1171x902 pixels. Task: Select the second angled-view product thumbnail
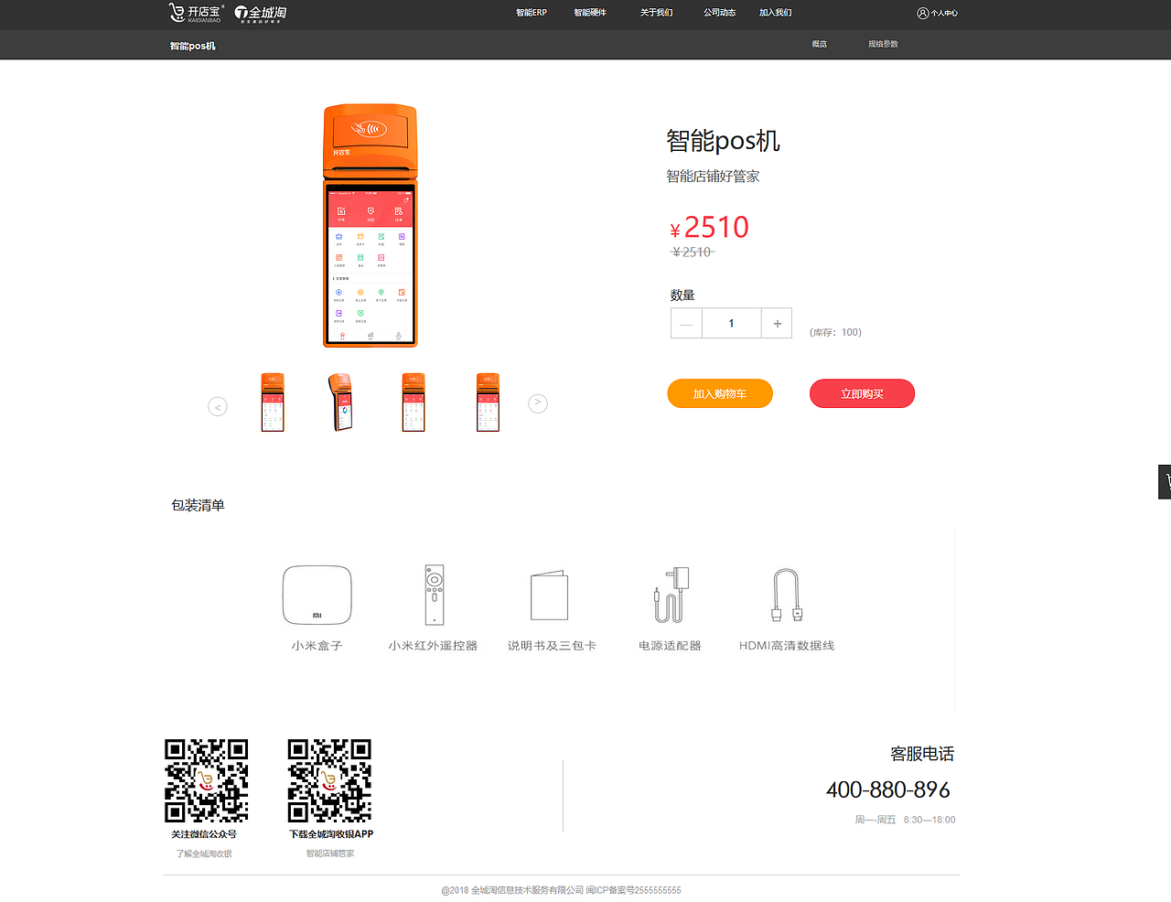coord(341,403)
